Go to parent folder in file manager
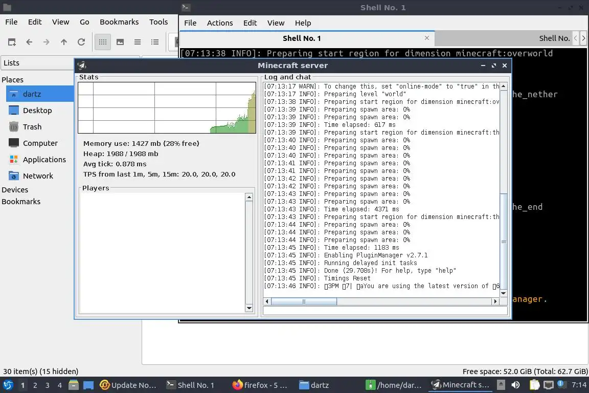589x393 pixels. click(x=64, y=42)
